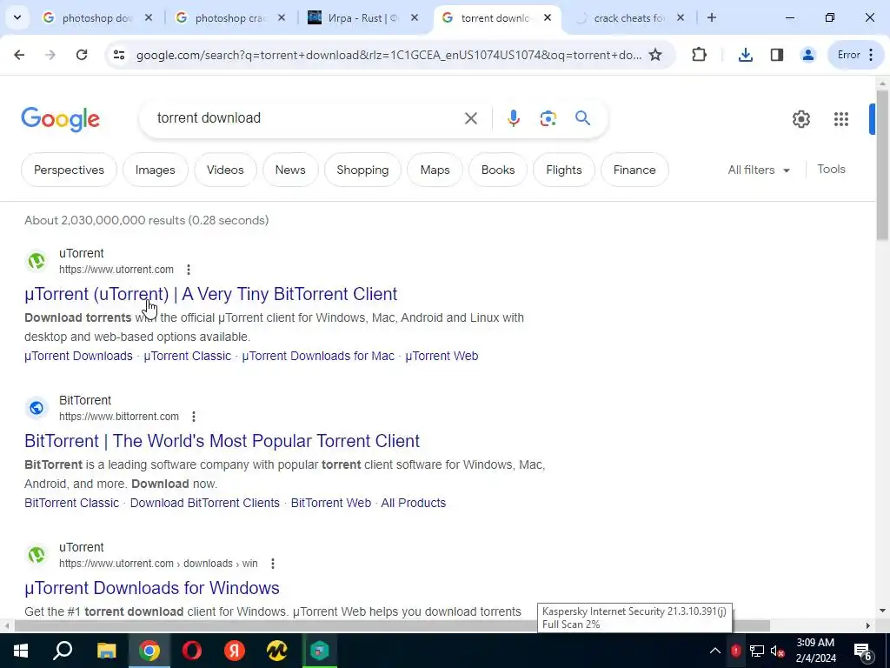Clear the search query with X
This screenshot has width=890, height=668.
pos(471,118)
